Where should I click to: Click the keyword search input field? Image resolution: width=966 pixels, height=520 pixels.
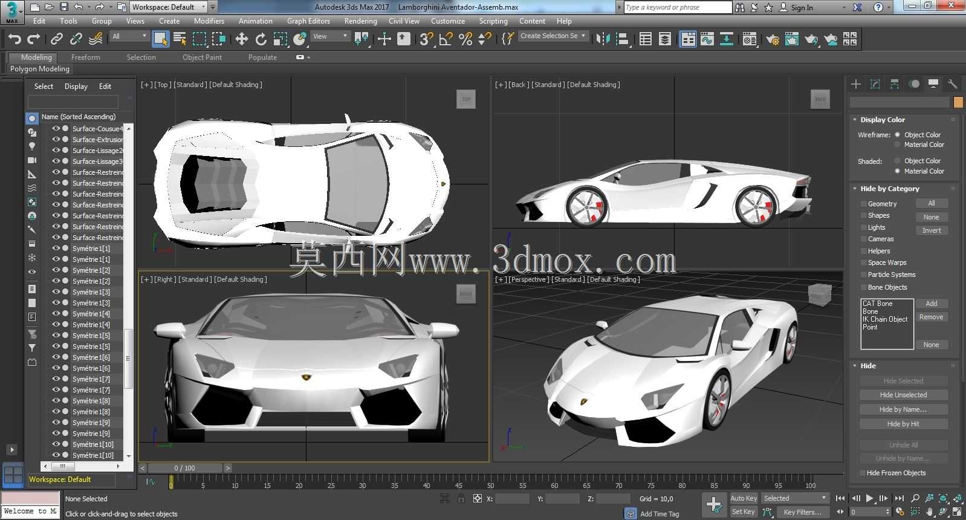click(x=678, y=7)
